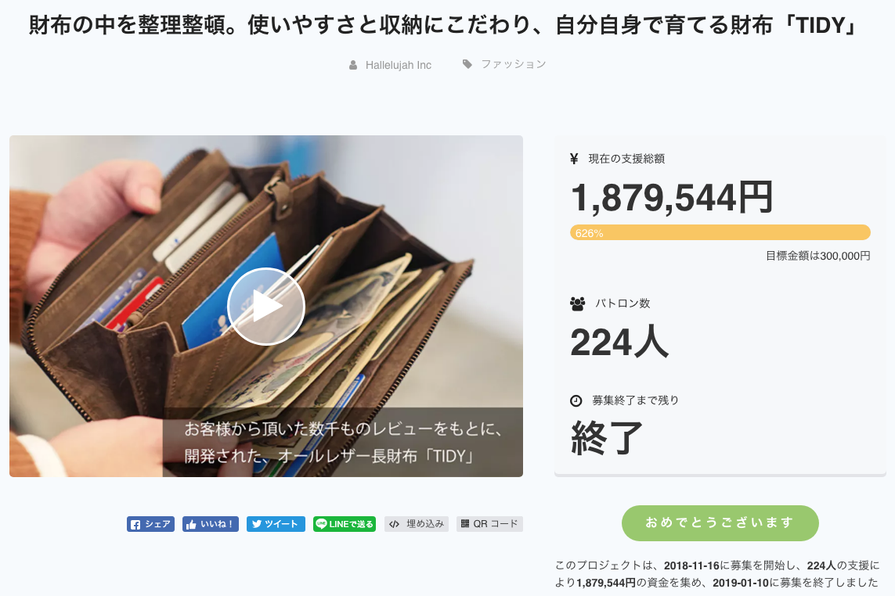Image resolution: width=895 pixels, height=596 pixels.
Task: Open the Hallelujah Inc owner profile
Action: (399, 65)
